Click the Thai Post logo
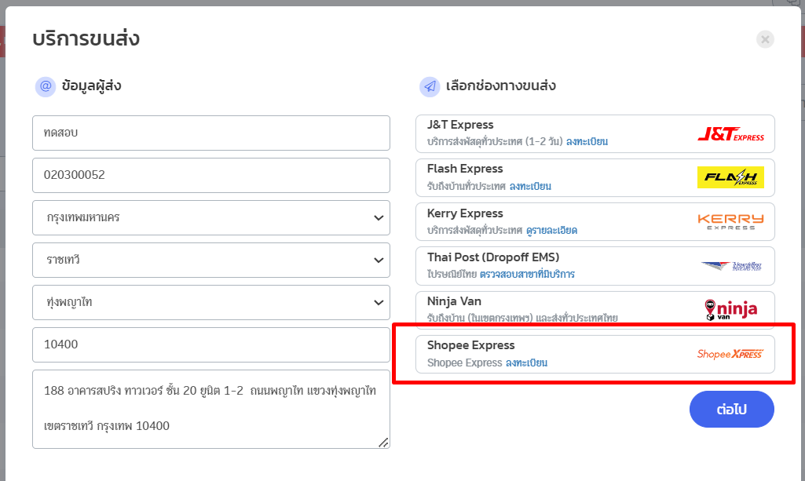Image resolution: width=805 pixels, height=481 pixels. pyautogui.click(x=730, y=266)
